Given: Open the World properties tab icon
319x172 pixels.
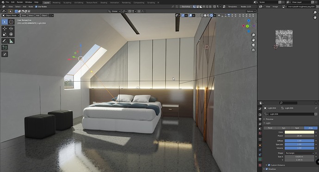Looking at the screenshot, I should [260, 133].
